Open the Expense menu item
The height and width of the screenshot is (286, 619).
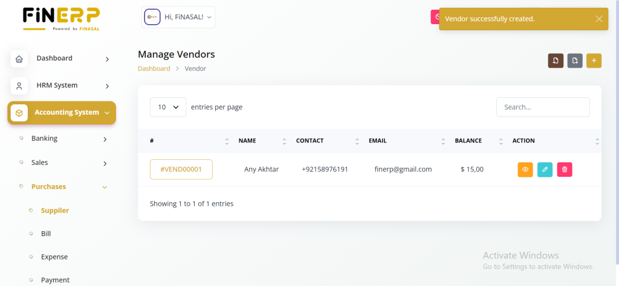tap(54, 257)
